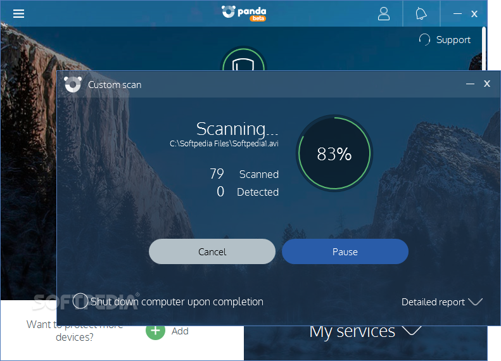
Task: Expand the Detailed report section
Action: point(442,302)
